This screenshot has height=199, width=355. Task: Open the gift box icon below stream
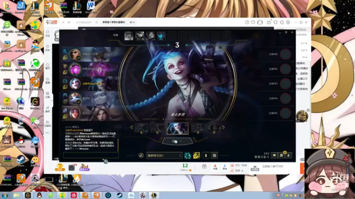click(204, 167)
